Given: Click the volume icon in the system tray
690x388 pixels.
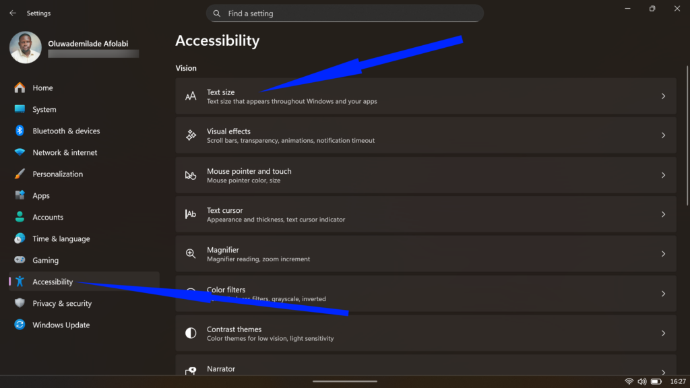Looking at the screenshot, I should tap(641, 381).
